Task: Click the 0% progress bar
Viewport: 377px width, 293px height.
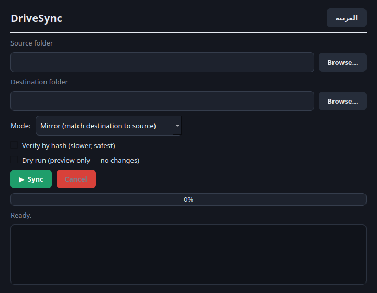Action: click(x=188, y=199)
